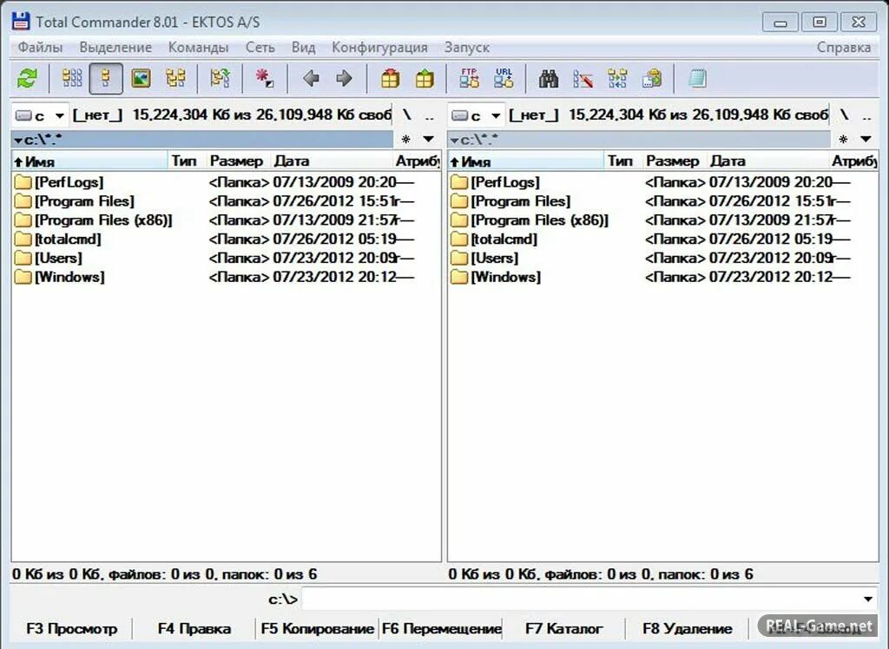This screenshot has width=889, height=649.
Task: Click right panel path bar c:\*.*
Action: tap(639, 140)
